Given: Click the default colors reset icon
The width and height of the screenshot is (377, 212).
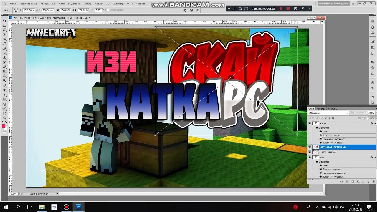Looking at the screenshot, I should click(x=3, y=122).
